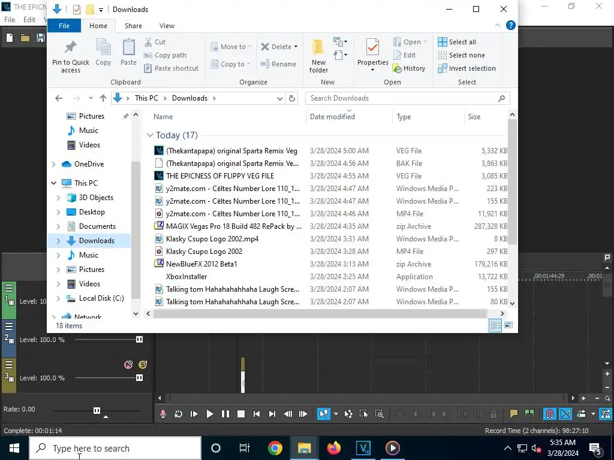The image size is (614, 460).
Task: Go to end of project in Vegas
Action: pyautogui.click(x=272, y=414)
